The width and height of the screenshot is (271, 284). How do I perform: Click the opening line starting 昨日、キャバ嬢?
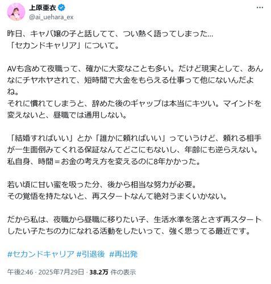point(110,34)
